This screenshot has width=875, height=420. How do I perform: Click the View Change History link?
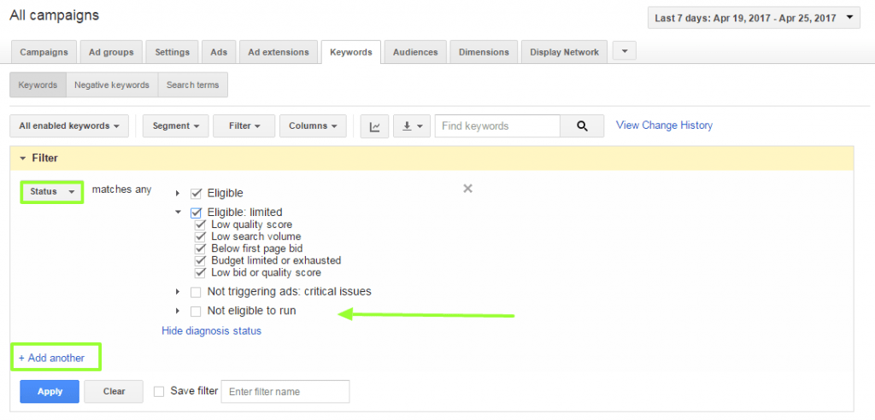click(x=664, y=125)
